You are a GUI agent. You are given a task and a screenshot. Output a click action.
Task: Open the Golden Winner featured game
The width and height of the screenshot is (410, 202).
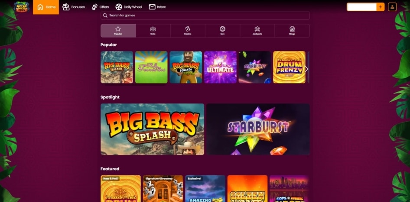pyautogui.click(x=247, y=189)
